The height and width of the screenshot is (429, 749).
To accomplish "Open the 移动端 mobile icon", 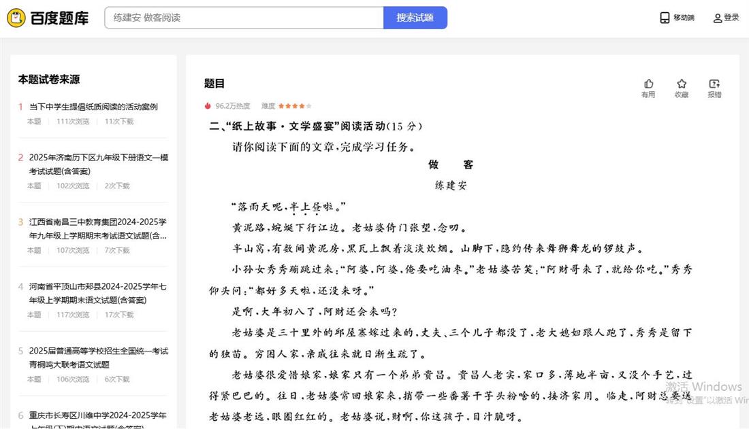I will tap(665, 18).
